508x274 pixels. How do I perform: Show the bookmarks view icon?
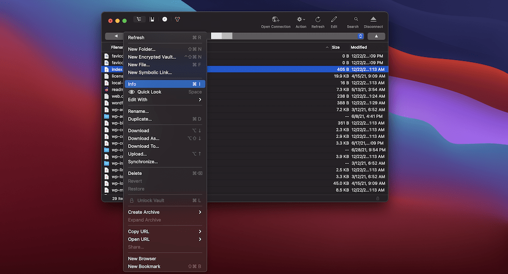tap(151, 19)
